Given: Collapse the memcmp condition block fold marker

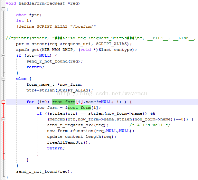Looking at the screenshot, I should click(x=3, y=119).
